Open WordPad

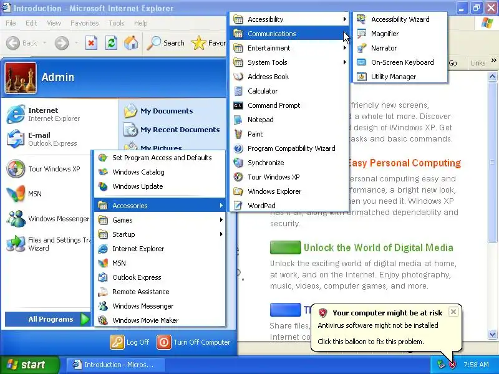289,206
